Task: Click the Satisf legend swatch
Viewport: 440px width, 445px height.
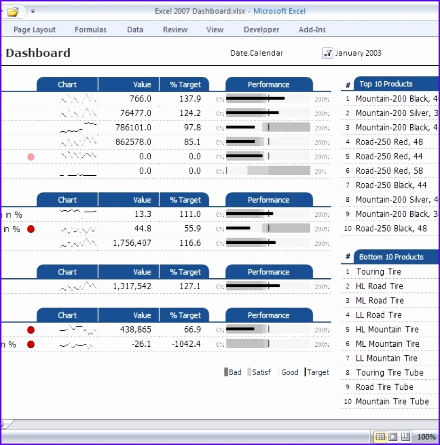Action: click(x=249, y=372)
